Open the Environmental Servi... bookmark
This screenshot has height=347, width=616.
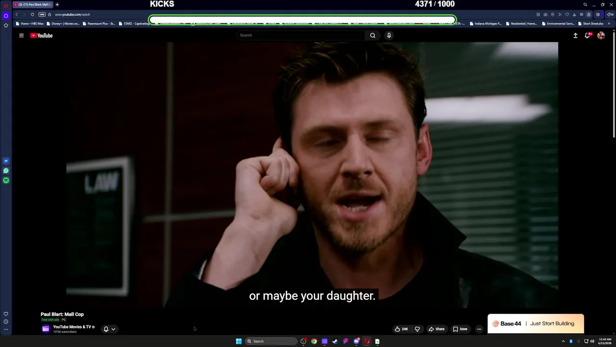pos(558,24)
